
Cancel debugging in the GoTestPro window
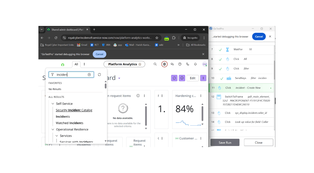click(x=259, y=37)
